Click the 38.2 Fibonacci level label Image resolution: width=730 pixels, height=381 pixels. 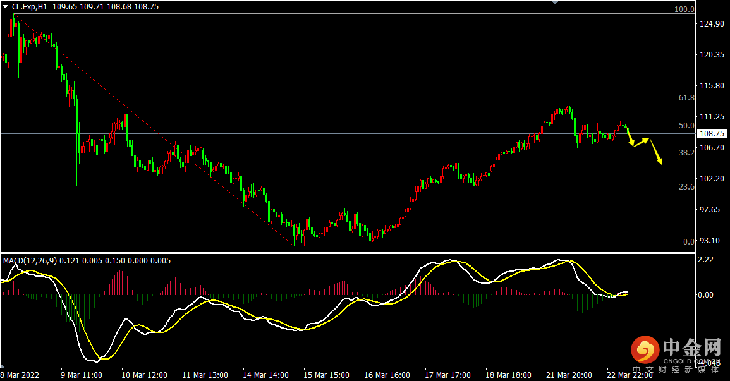pyautogui.click(x=686, y=153)
